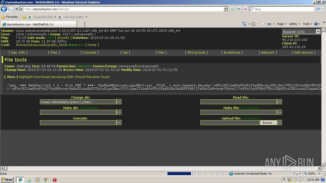Open search provider dropdown arrow
This screenshot has height=183, width=326.
(x=323, y=9)
